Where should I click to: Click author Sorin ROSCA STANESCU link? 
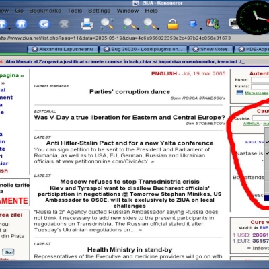(198, 98)
